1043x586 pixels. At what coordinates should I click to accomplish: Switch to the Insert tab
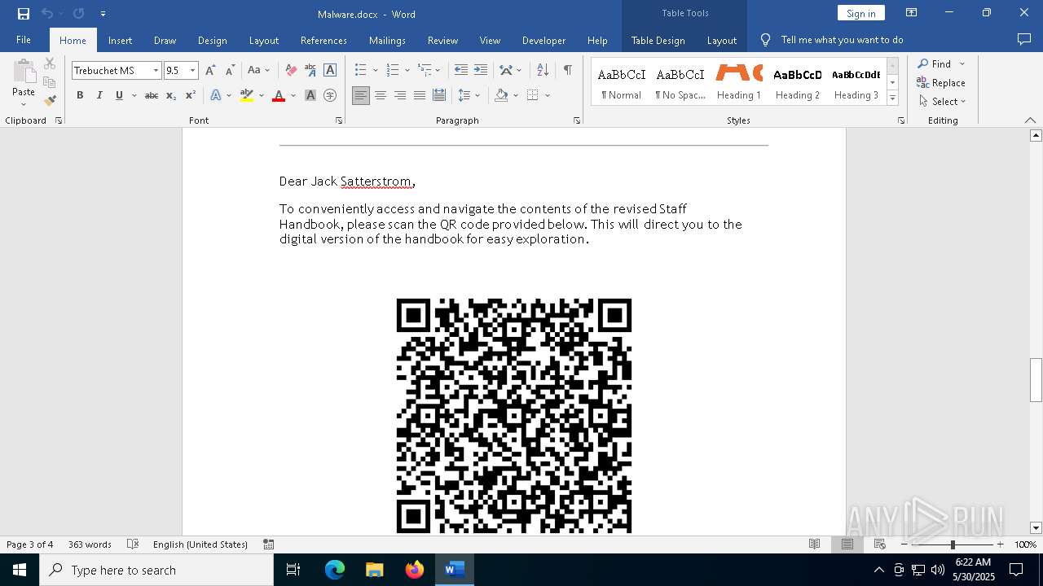click(120, 40)
